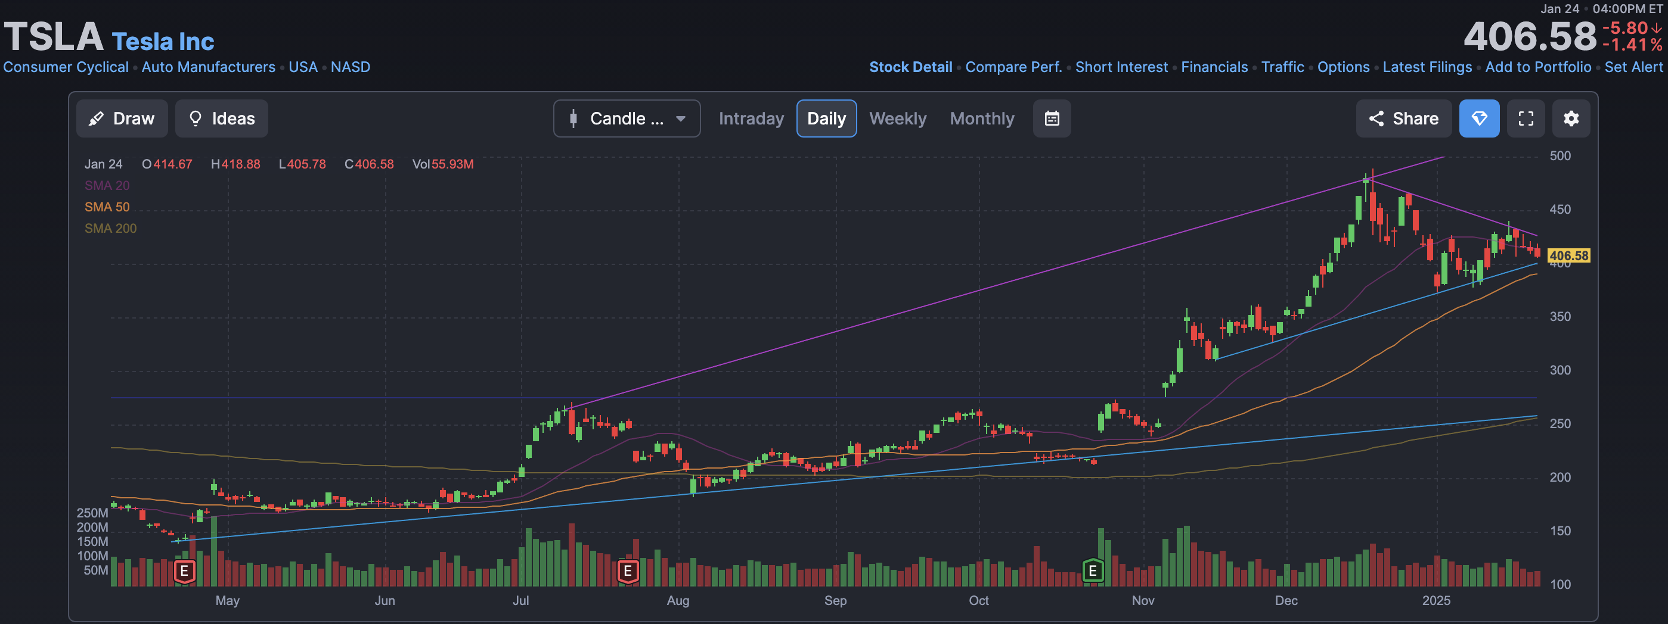This screenshot has width=1668, height=624.
Task: Open the Stock Detail link
Action: 910,67
